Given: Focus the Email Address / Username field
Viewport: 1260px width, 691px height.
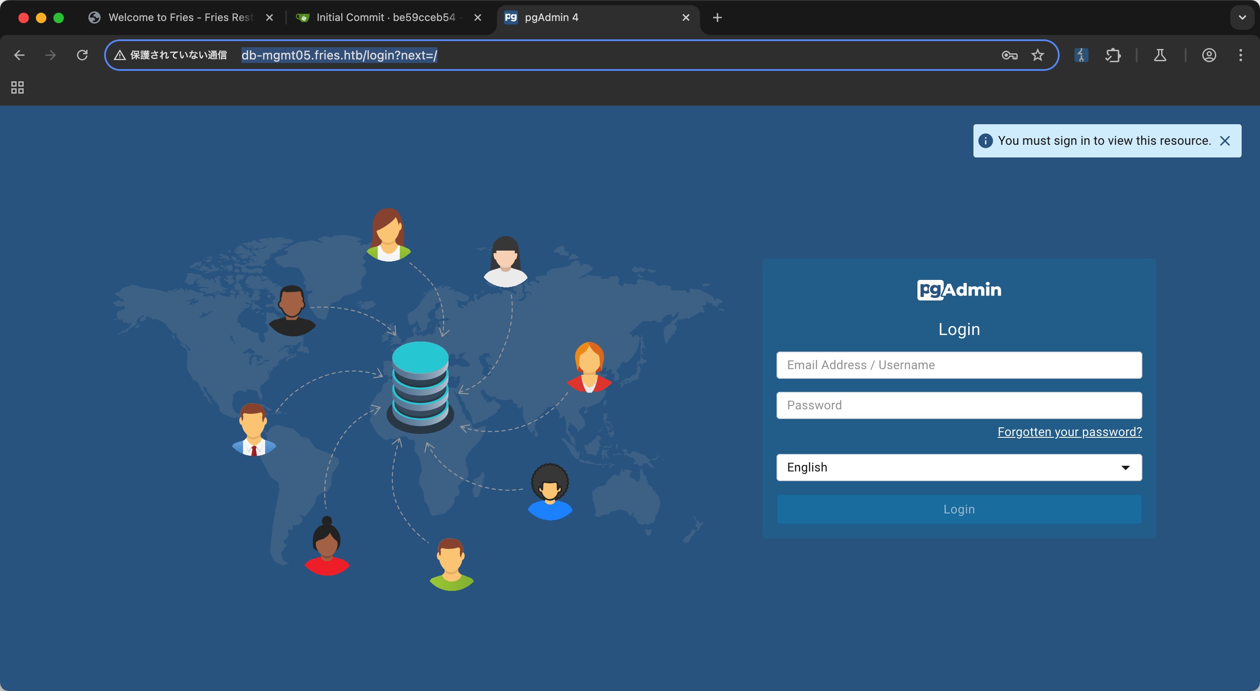Looking at the screenshot, I should 959,365.
